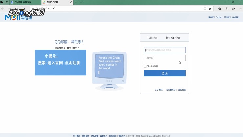Open the favorites hub icon

tap(220, 9)
